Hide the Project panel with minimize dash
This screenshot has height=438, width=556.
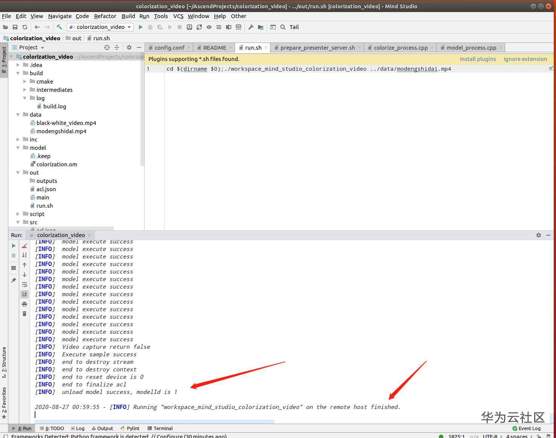pyautogui.click(x=139, y=47)
